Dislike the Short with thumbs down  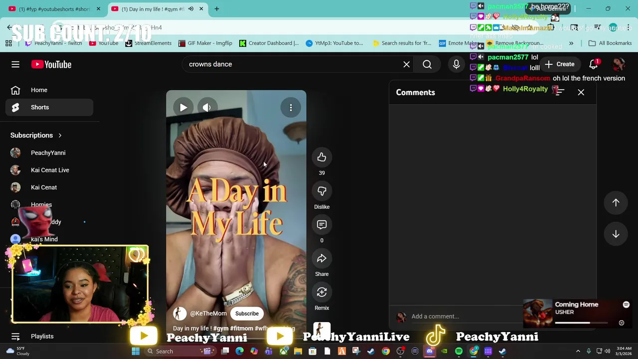[321, 191]
